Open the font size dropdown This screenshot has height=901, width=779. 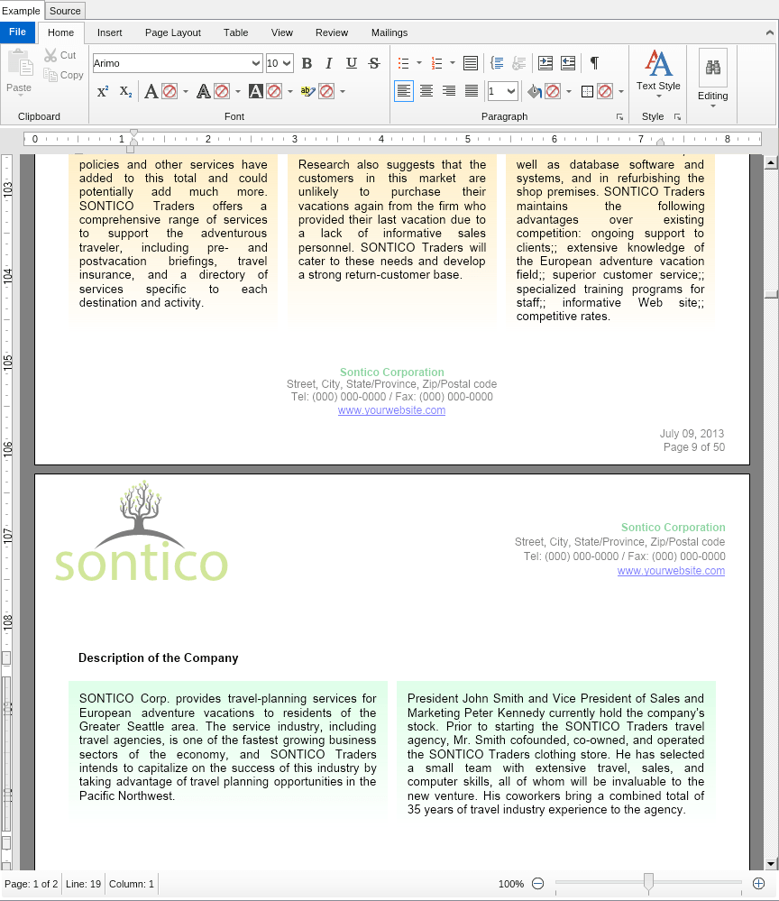[287, 63]
